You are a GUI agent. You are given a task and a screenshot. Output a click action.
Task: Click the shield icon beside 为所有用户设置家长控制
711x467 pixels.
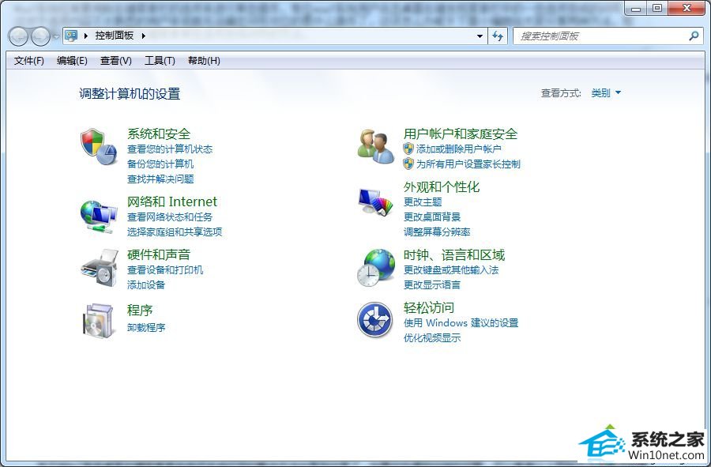(408, 164)
